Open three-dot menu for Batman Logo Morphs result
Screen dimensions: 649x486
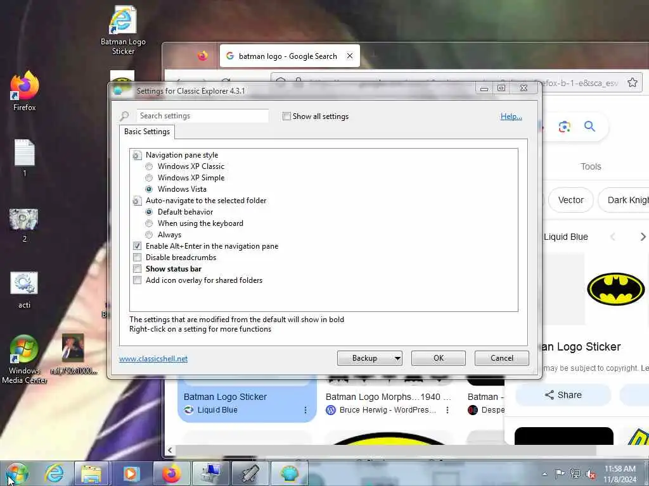click(x=447, y=410)
